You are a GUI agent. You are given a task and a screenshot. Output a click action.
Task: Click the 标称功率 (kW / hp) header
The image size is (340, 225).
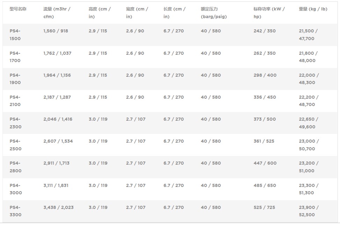pos(269,13)
